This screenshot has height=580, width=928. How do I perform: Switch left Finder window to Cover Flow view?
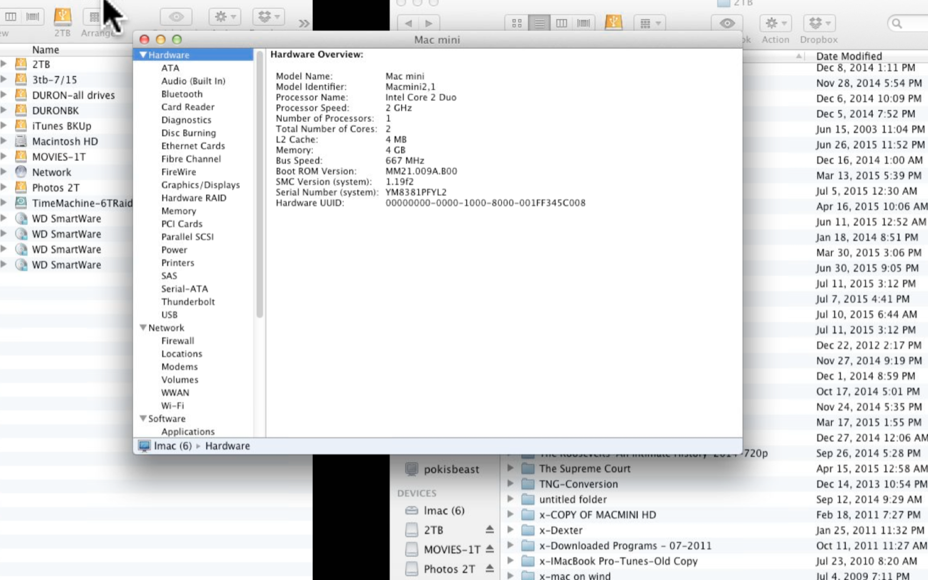(33, 17)
